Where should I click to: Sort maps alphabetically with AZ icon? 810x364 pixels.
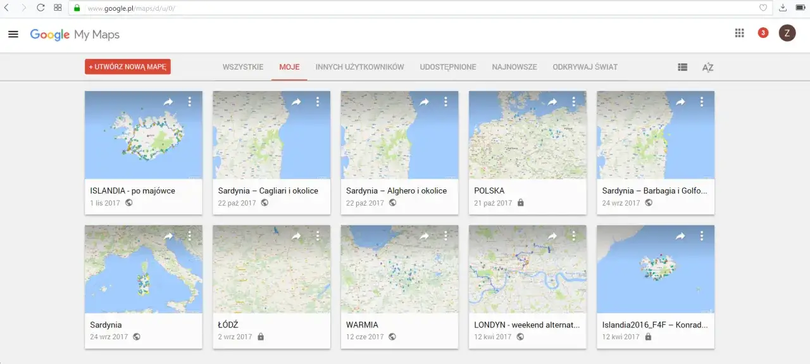pos(707,67)
